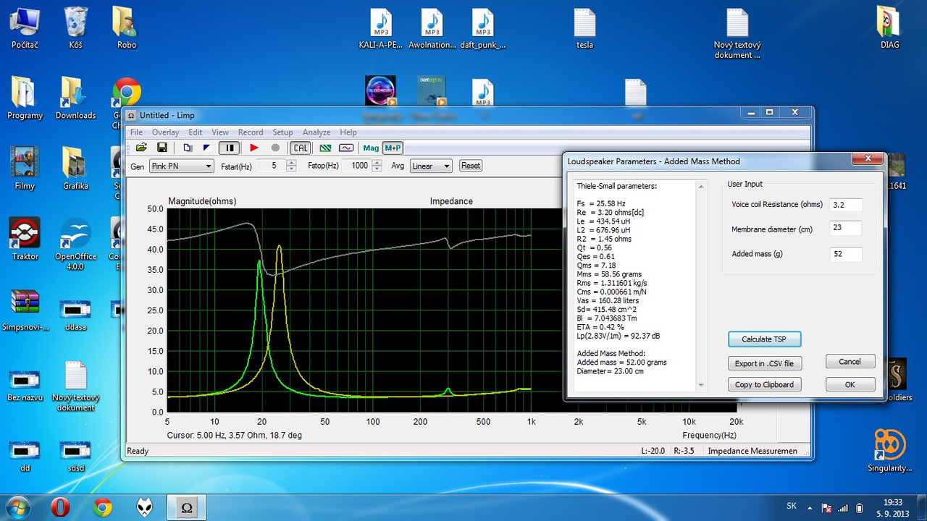Click the parameter list scrollbar down arrow

700,386
